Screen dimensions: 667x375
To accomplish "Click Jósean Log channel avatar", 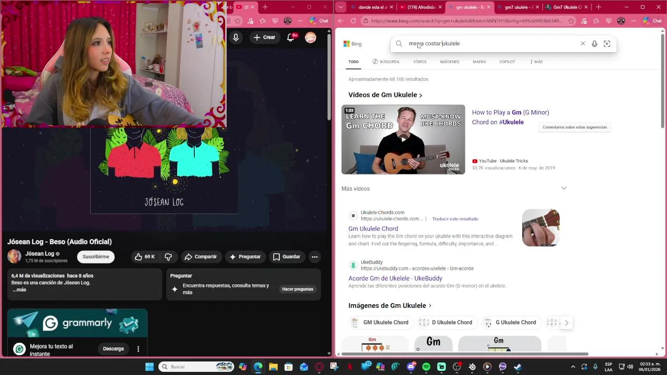I will [15, 257].
